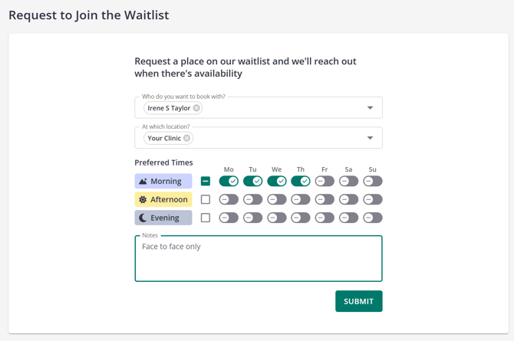Click the Evening moon icon
Screen dimensions: 514x341
point(143,218)
